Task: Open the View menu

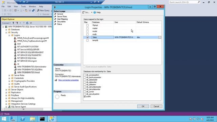Action: 16,6
